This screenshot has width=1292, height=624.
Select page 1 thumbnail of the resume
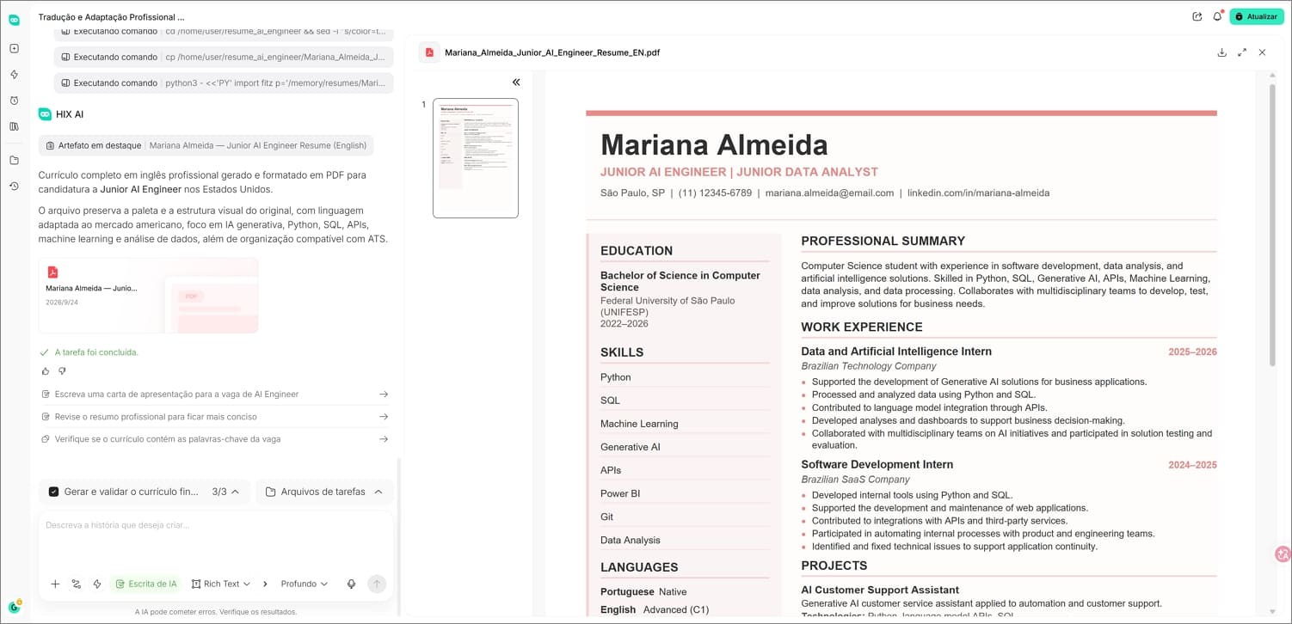[476, 158]
